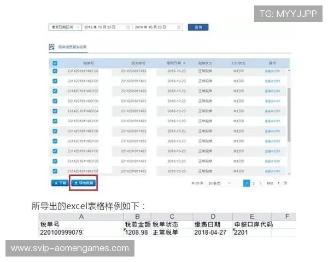
Task: Go to page 2 in pagination
Action: click(x=254, y=183)
